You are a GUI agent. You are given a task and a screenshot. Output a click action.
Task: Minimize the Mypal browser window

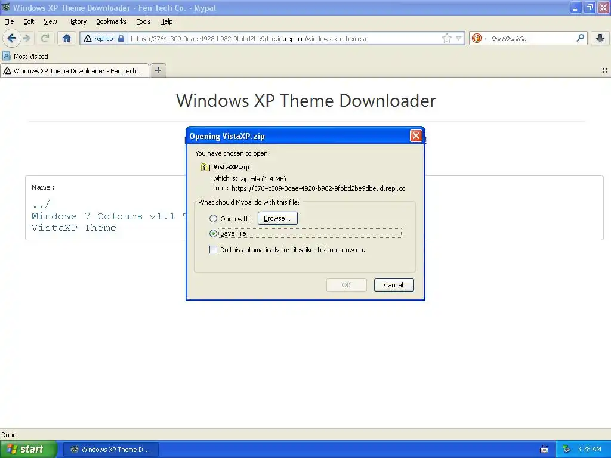point(575,8)
